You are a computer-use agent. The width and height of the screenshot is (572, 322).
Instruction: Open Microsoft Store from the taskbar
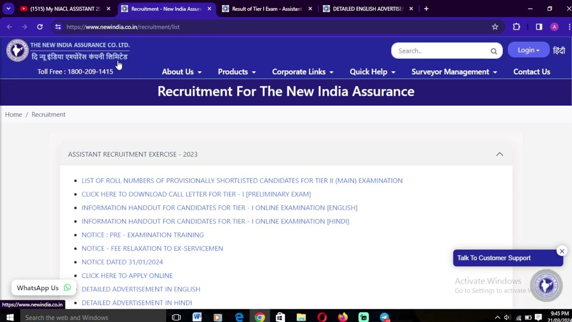[280, 318]
